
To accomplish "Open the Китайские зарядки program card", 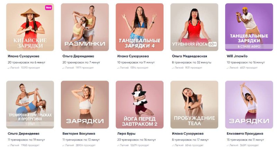I will click(x=30, y=27).
